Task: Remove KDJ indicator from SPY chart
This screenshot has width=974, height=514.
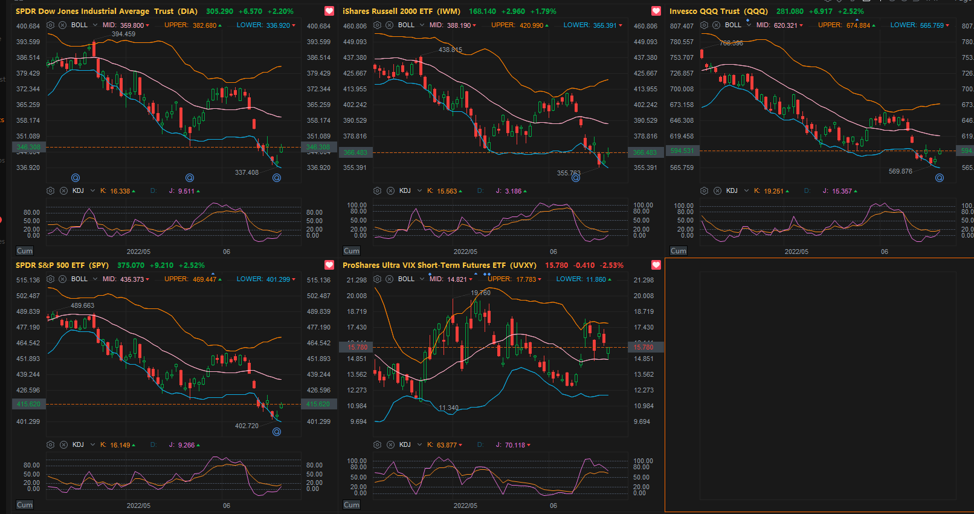Action: [63, 445]
